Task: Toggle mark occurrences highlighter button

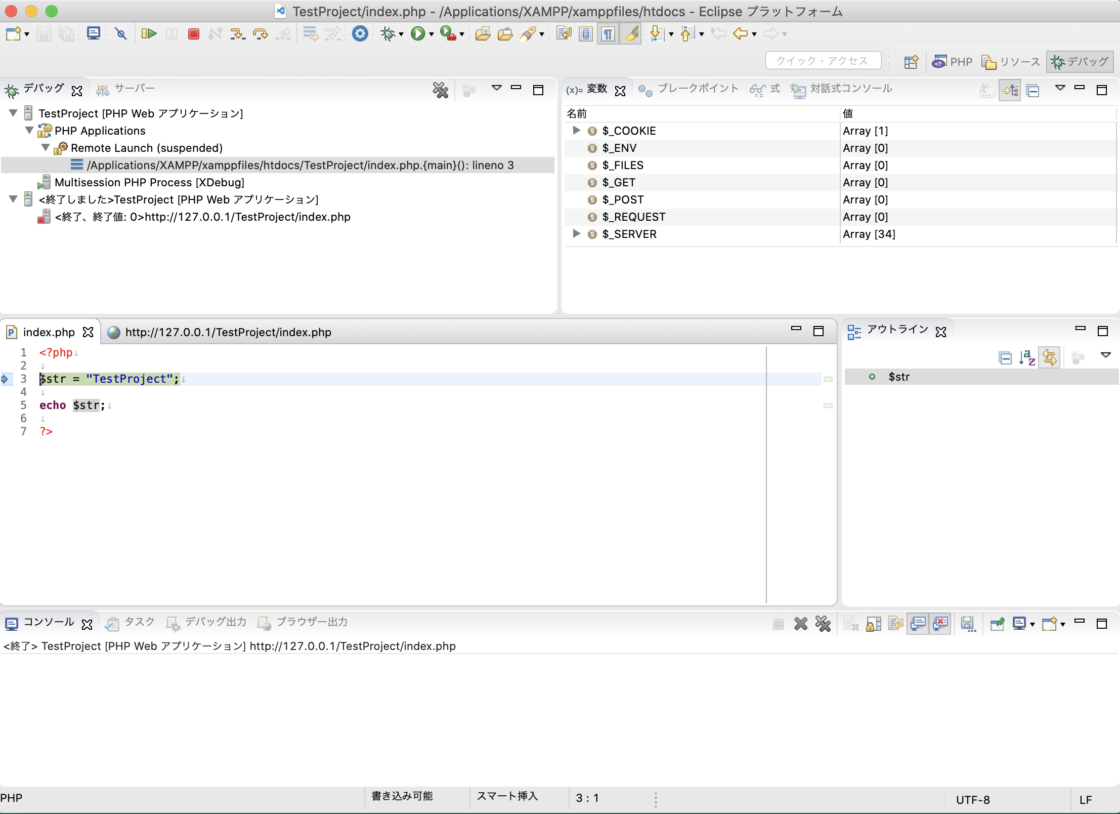Action: point(631,34)
